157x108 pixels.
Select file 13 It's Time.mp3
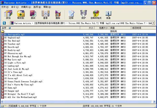click(x=13, y=72)
